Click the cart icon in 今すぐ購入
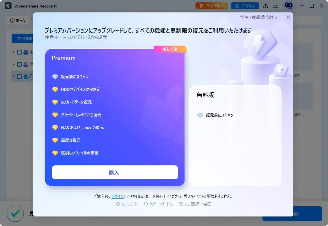The image size is (328, 226). pos(201,6)
